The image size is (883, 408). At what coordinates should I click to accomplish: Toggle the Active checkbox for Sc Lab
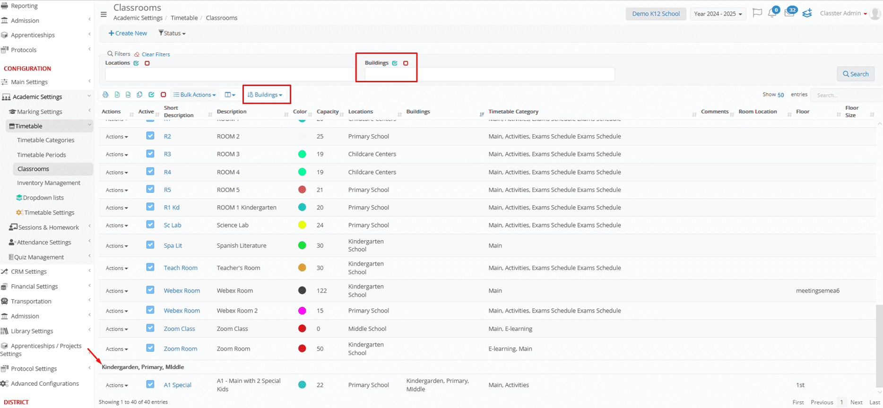pos(150,225)
